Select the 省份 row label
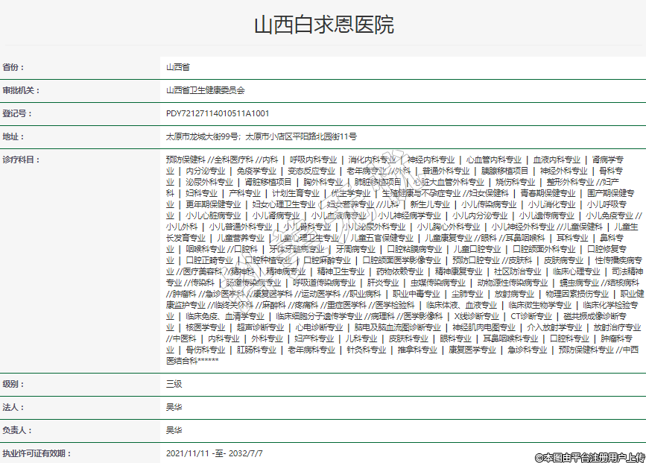Image resolution: width=646 pixels, height=463 pixels. pyautogui.click(x=14, y=67)
